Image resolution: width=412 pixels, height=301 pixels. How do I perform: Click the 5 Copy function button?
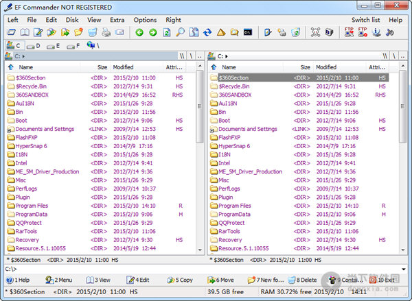tap(180, 280)
